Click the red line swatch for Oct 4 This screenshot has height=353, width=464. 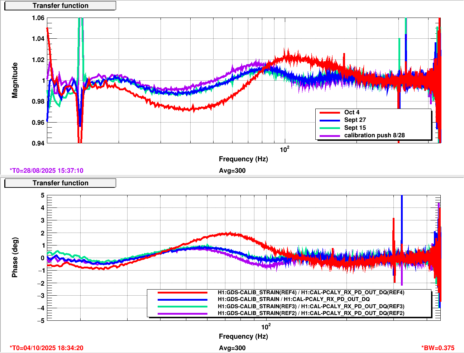329,113
